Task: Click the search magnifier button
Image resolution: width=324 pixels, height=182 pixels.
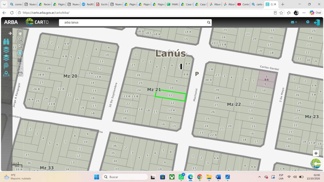Action: pyautogui.click(x=209, y=22)
